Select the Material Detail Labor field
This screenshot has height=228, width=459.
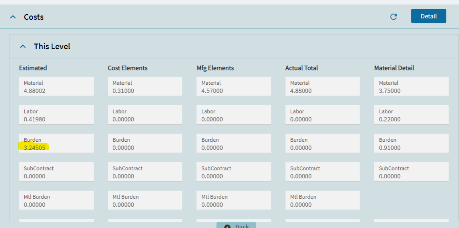[x=411, y=115]
